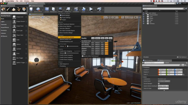Viewport: 188px width, 105px height.
Task: Set Quality preset to Medium
Action: tap(98, 38)
